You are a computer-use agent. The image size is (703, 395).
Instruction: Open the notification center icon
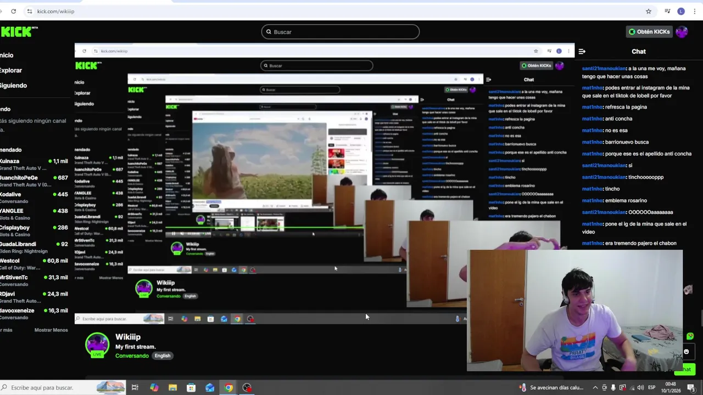(x=691, y=388)
